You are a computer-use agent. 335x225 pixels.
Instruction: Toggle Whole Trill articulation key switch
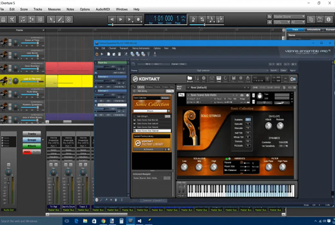click(248, 137)
